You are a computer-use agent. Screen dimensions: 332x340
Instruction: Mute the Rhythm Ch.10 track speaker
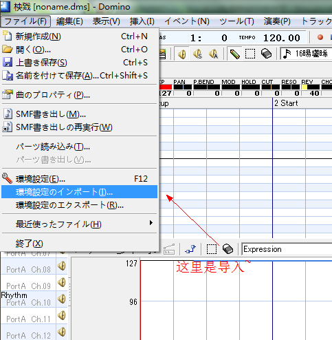click(x=62, y=299)
